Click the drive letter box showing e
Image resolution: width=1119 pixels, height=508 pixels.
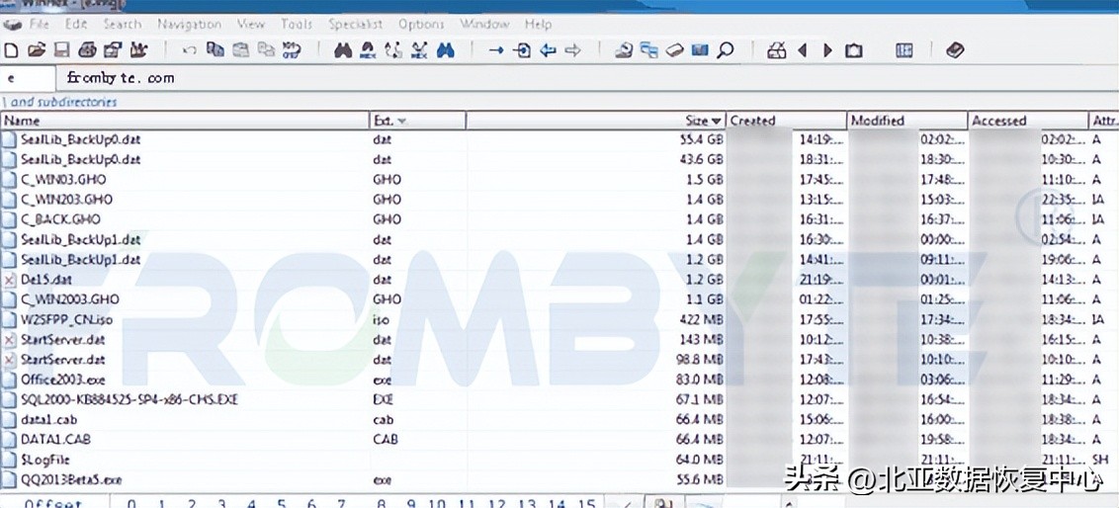27,78
